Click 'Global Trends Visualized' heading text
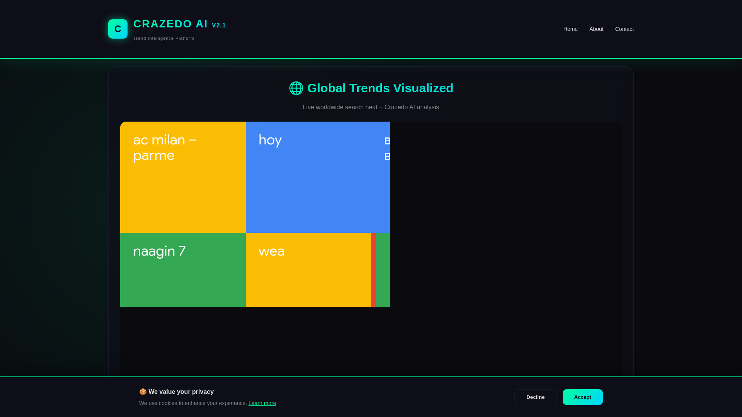The width and height of the screenshot is (742, 417). pos(380,88)
